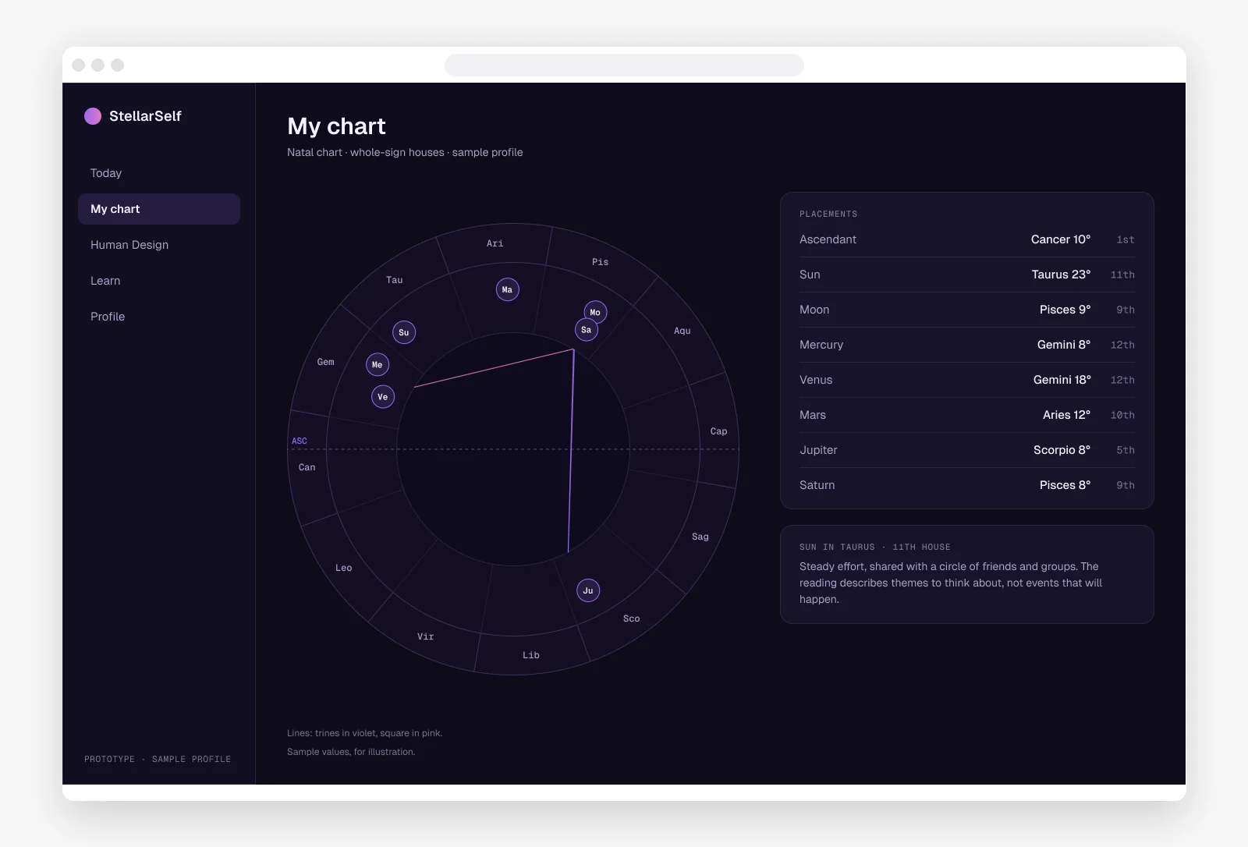Click the Vir sign label on wheel
Viewport: 1248px width, 847px height.
(425, 636)
